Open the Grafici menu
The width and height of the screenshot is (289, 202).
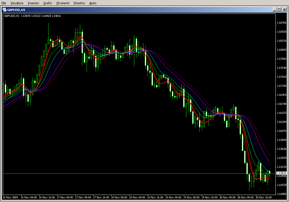[47, 3]
